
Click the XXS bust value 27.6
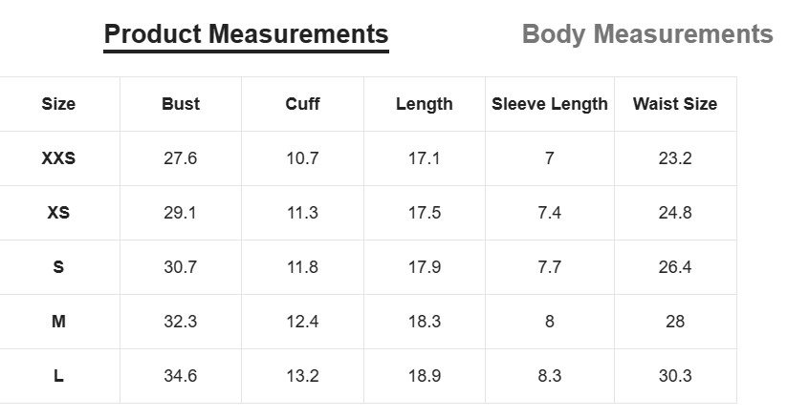tap(181, 158)
